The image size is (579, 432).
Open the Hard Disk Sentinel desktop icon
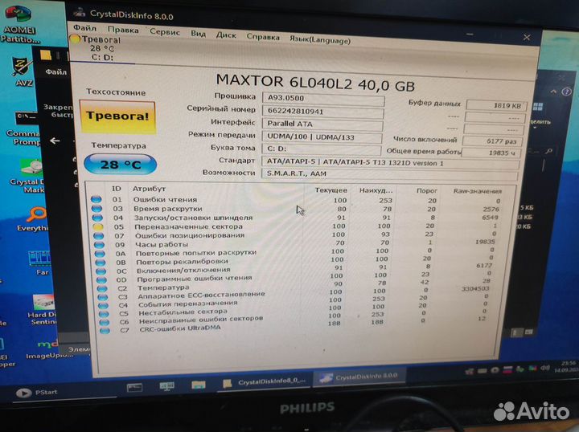coord(41,310)
